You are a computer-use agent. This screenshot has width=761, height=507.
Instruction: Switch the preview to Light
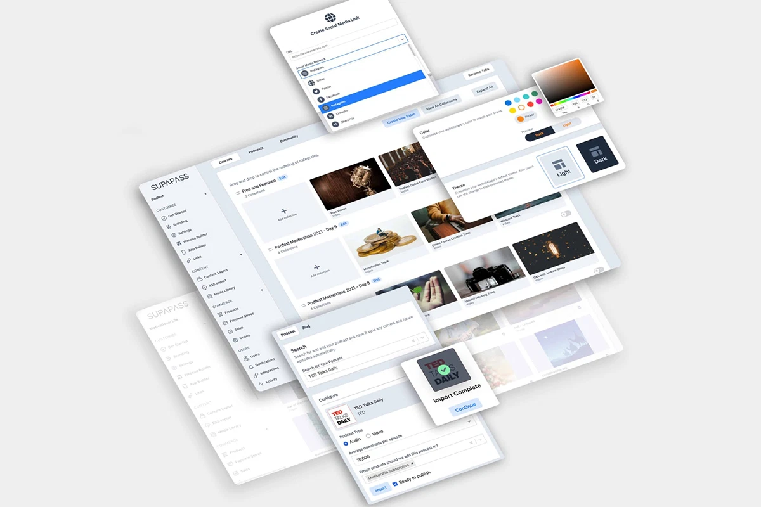[567, 125]
